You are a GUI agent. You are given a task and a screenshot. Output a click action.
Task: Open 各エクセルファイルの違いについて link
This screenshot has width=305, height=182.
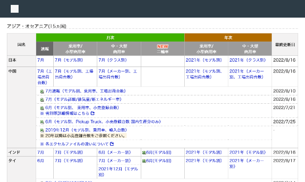point(77,144)
